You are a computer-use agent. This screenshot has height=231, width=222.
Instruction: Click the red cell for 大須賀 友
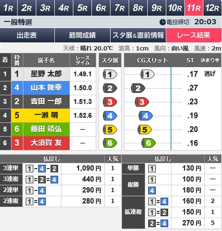tap(46, 143)
